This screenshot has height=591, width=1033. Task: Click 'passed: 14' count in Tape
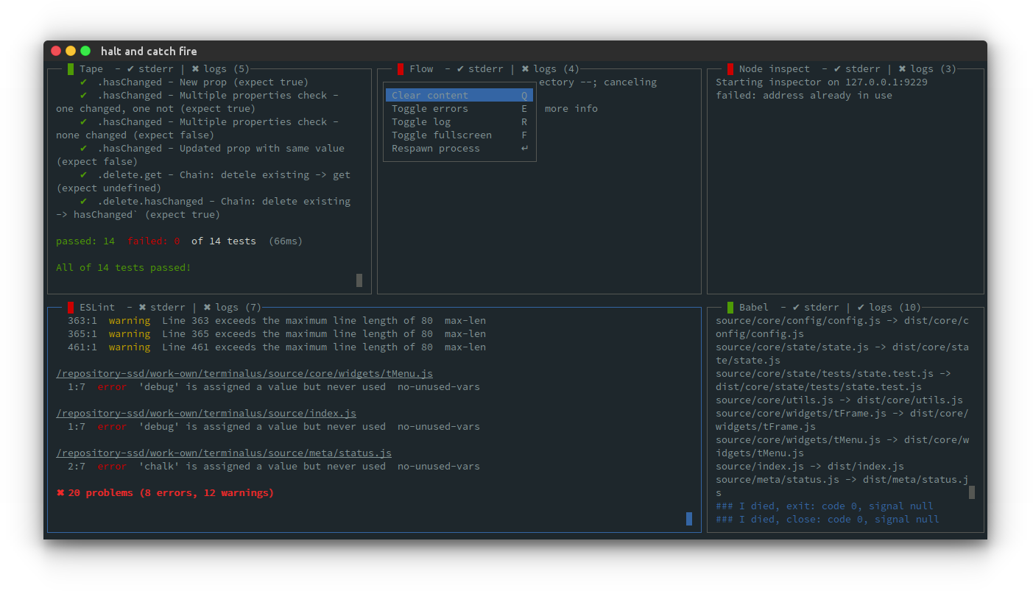click(85, 241)
